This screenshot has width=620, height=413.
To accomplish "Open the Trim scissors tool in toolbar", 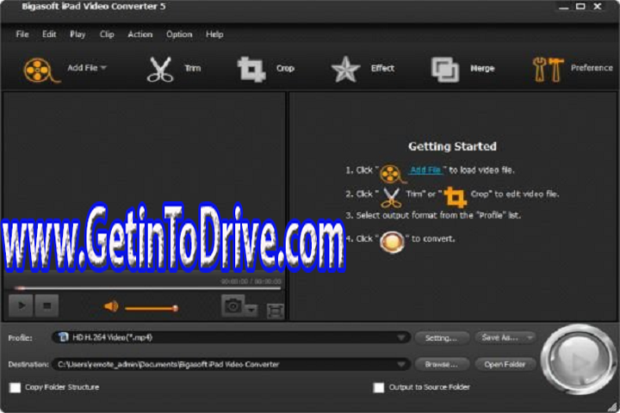I will coord(160,70).
